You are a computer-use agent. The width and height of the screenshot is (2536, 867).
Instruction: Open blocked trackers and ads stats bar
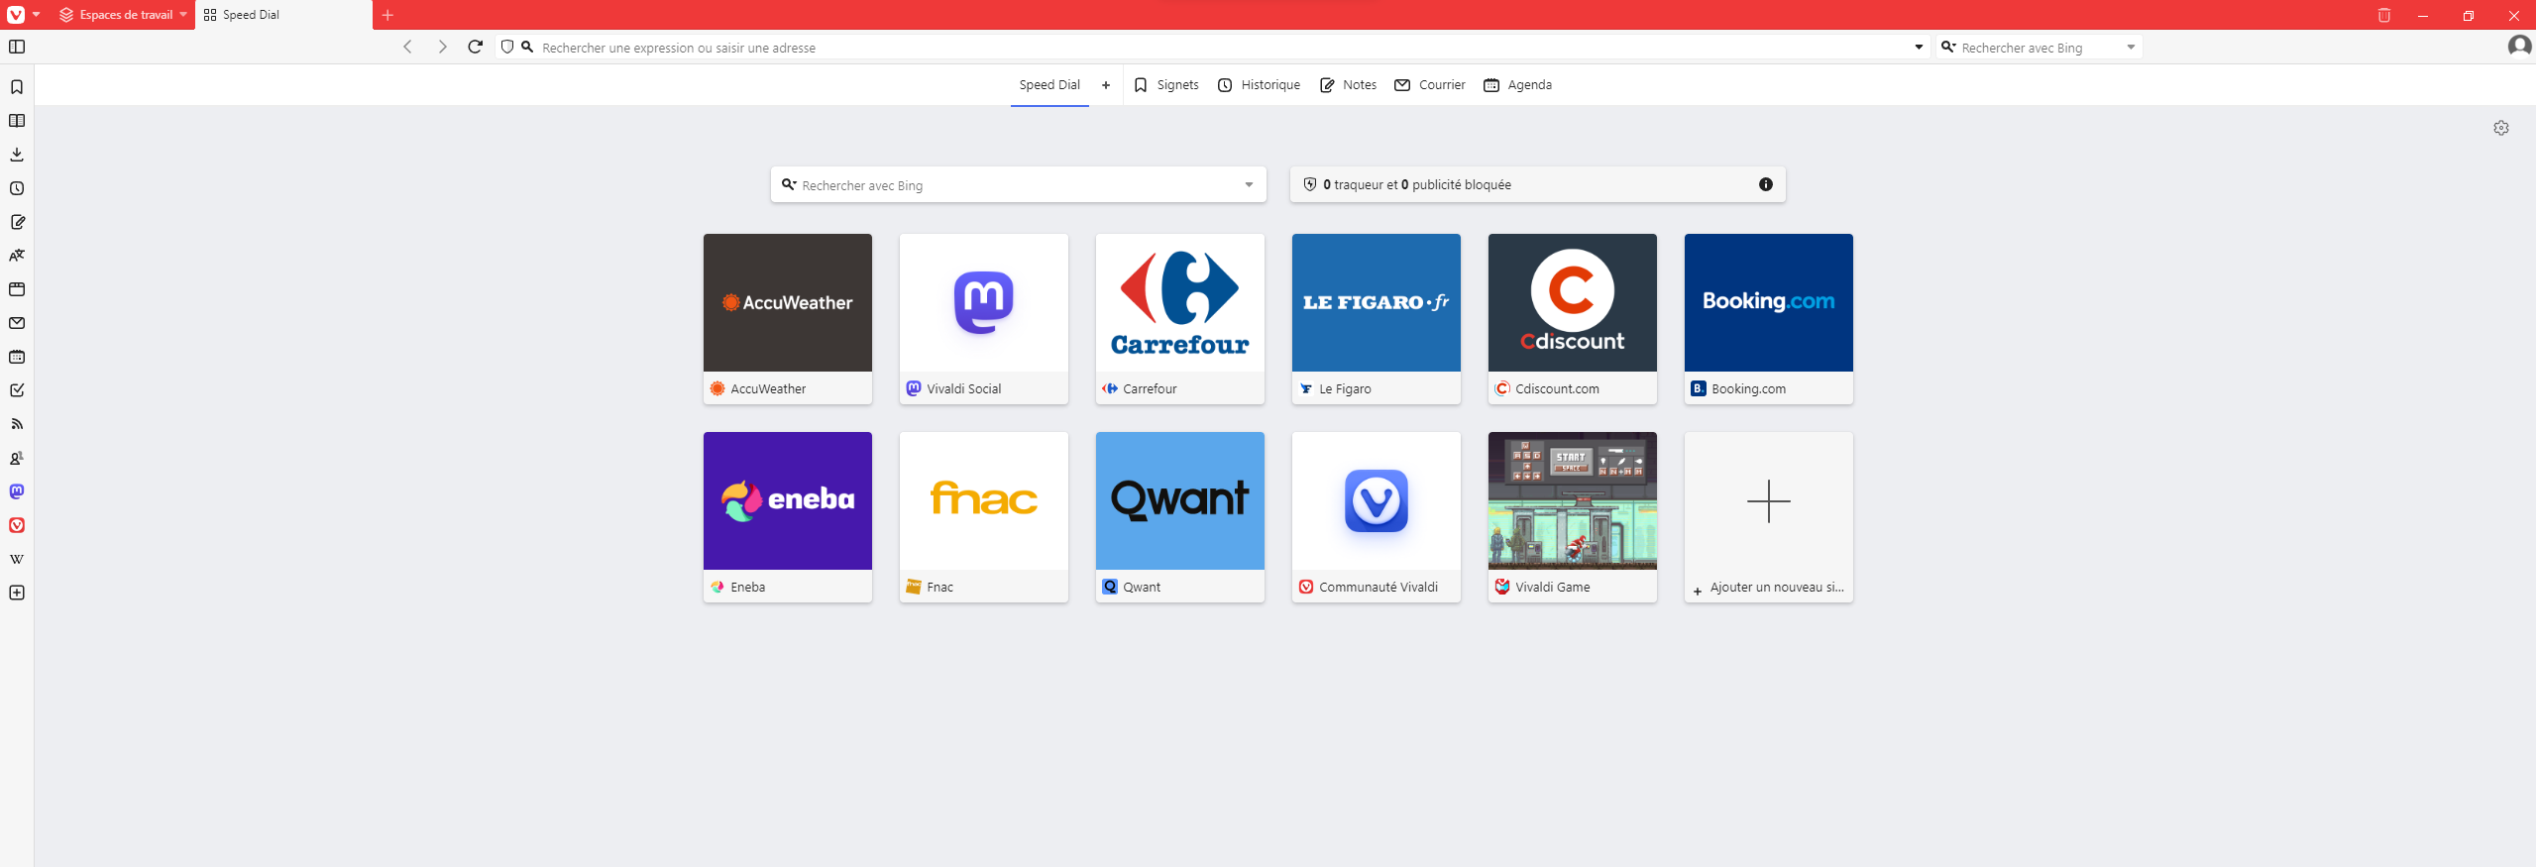[x=1537, y=185]
